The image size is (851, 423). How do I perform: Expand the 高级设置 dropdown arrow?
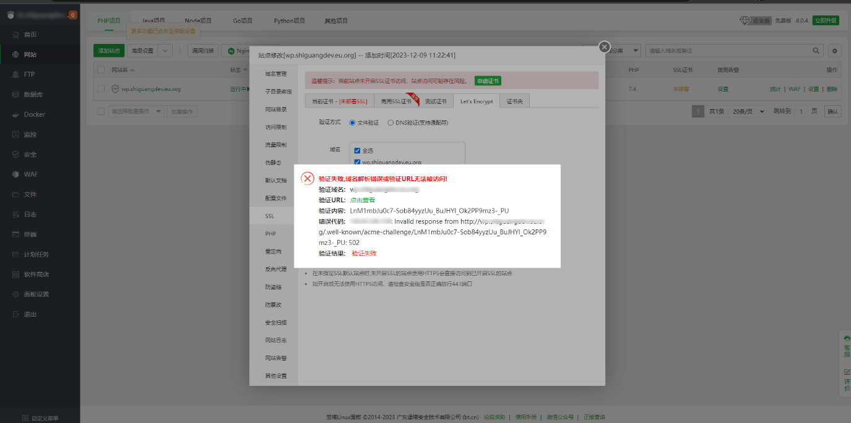tap(165, 51)
